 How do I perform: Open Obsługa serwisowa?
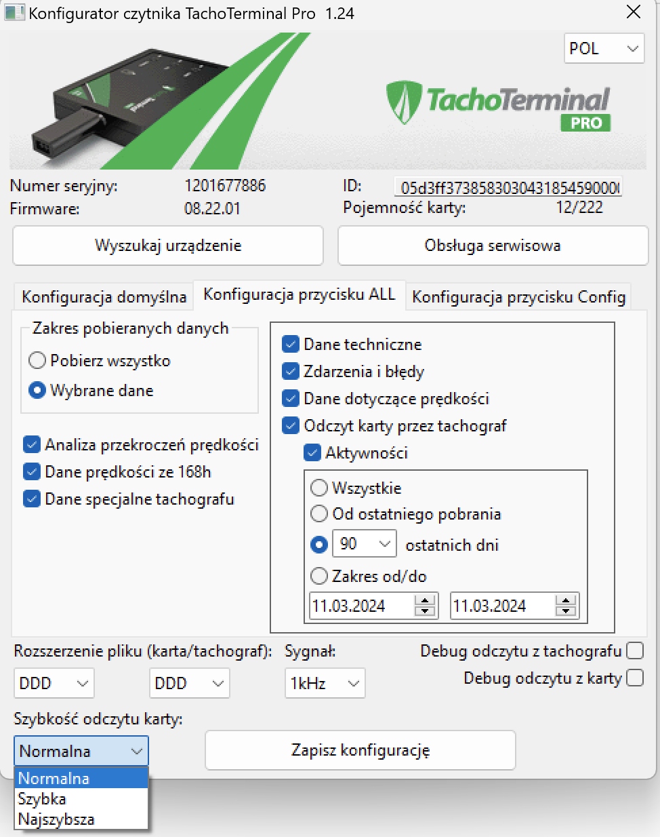pos(493,246)
